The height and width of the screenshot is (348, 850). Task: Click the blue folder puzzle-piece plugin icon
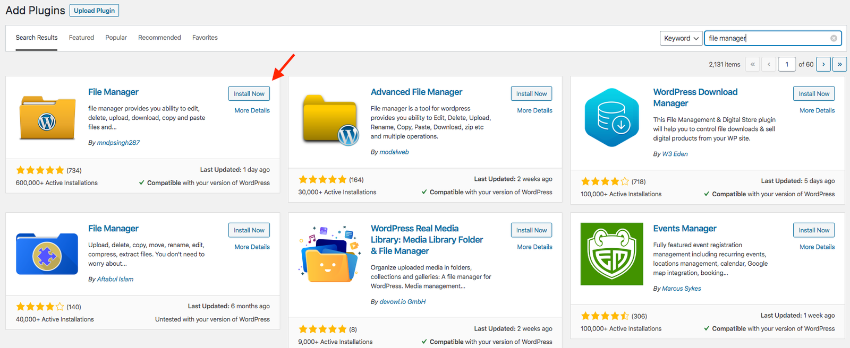coord(47,254)
